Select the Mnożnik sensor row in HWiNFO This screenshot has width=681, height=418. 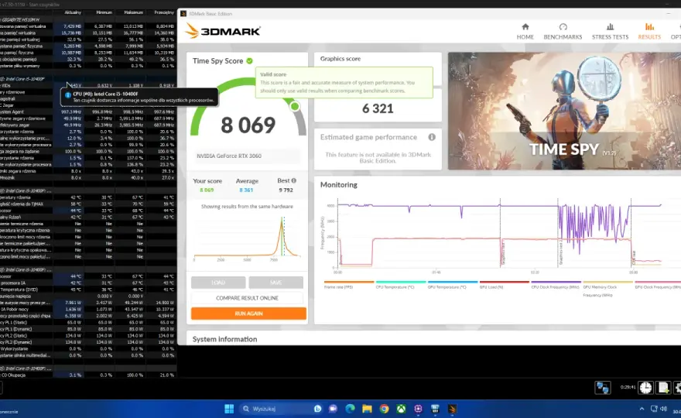coord(88,178)
